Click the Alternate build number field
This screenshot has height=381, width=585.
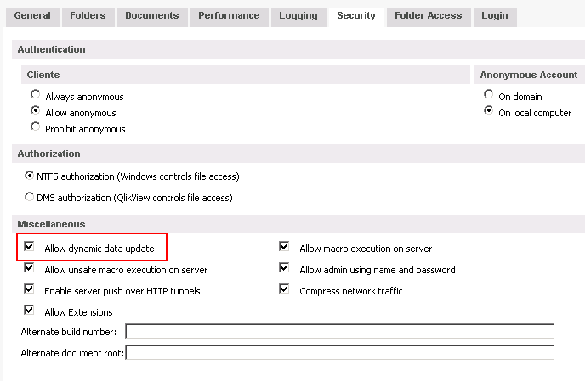(339, 331)
